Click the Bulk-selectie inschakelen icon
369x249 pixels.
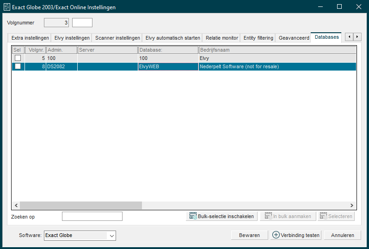point(193,216)
